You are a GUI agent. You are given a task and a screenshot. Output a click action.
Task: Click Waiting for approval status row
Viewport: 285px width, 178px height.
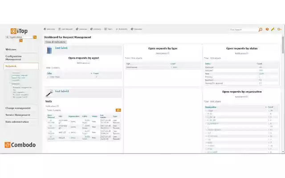coord(241,83)
